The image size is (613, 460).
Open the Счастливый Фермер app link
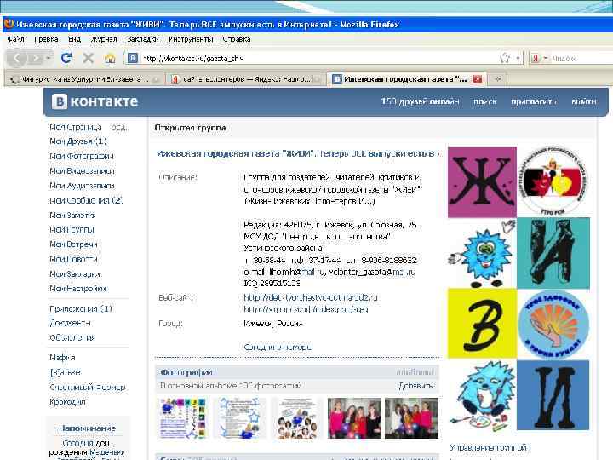87,388
